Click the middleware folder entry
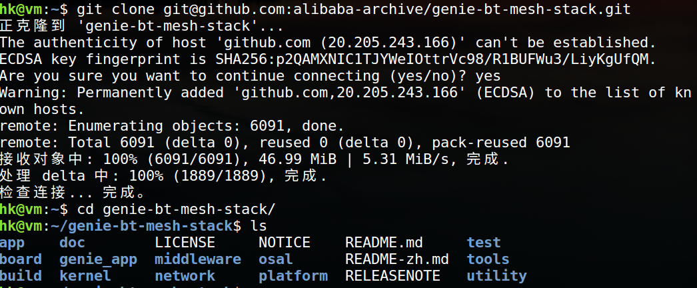697x288 pixels. pyautogui.click(x=198, y=259)
